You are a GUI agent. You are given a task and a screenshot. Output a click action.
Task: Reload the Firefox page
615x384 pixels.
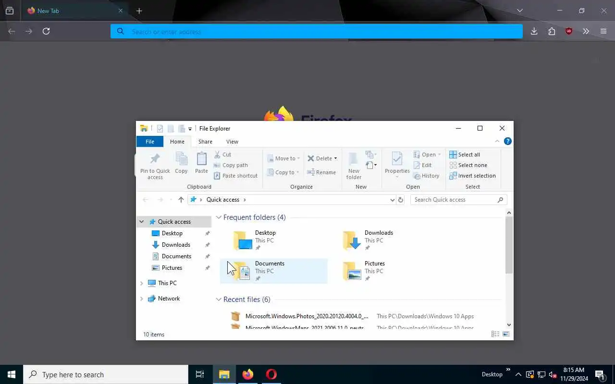pos(46,31)
